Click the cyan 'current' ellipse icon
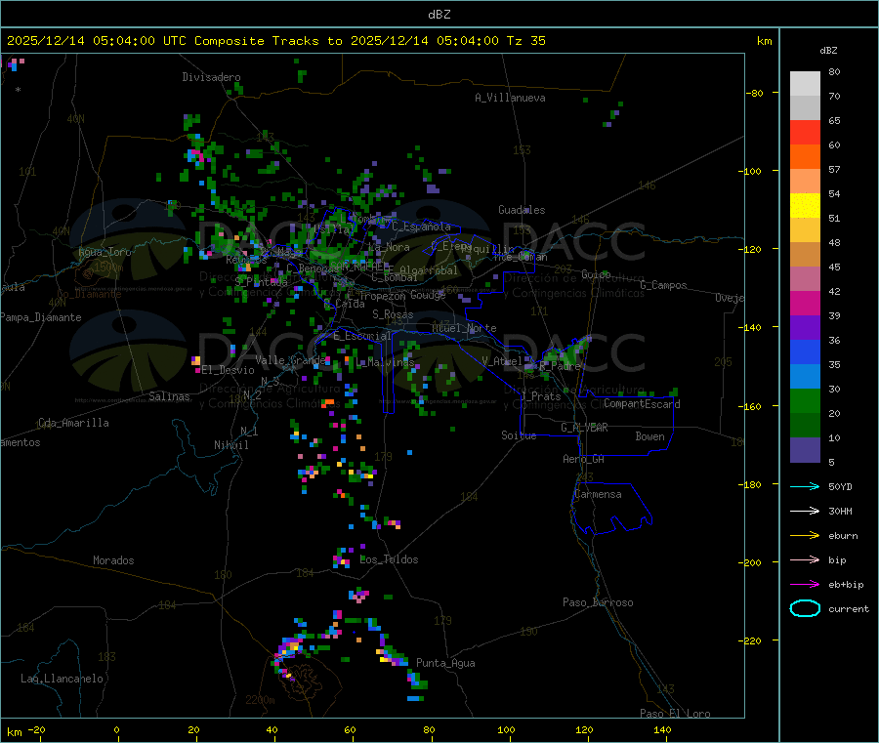 [805, 608]
